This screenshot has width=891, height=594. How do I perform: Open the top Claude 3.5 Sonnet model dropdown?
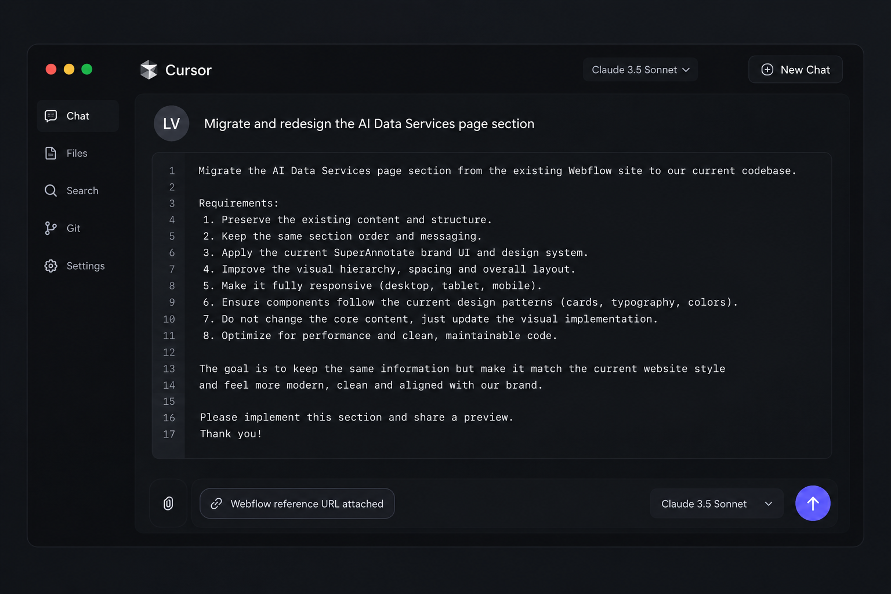tap(640, 70)
